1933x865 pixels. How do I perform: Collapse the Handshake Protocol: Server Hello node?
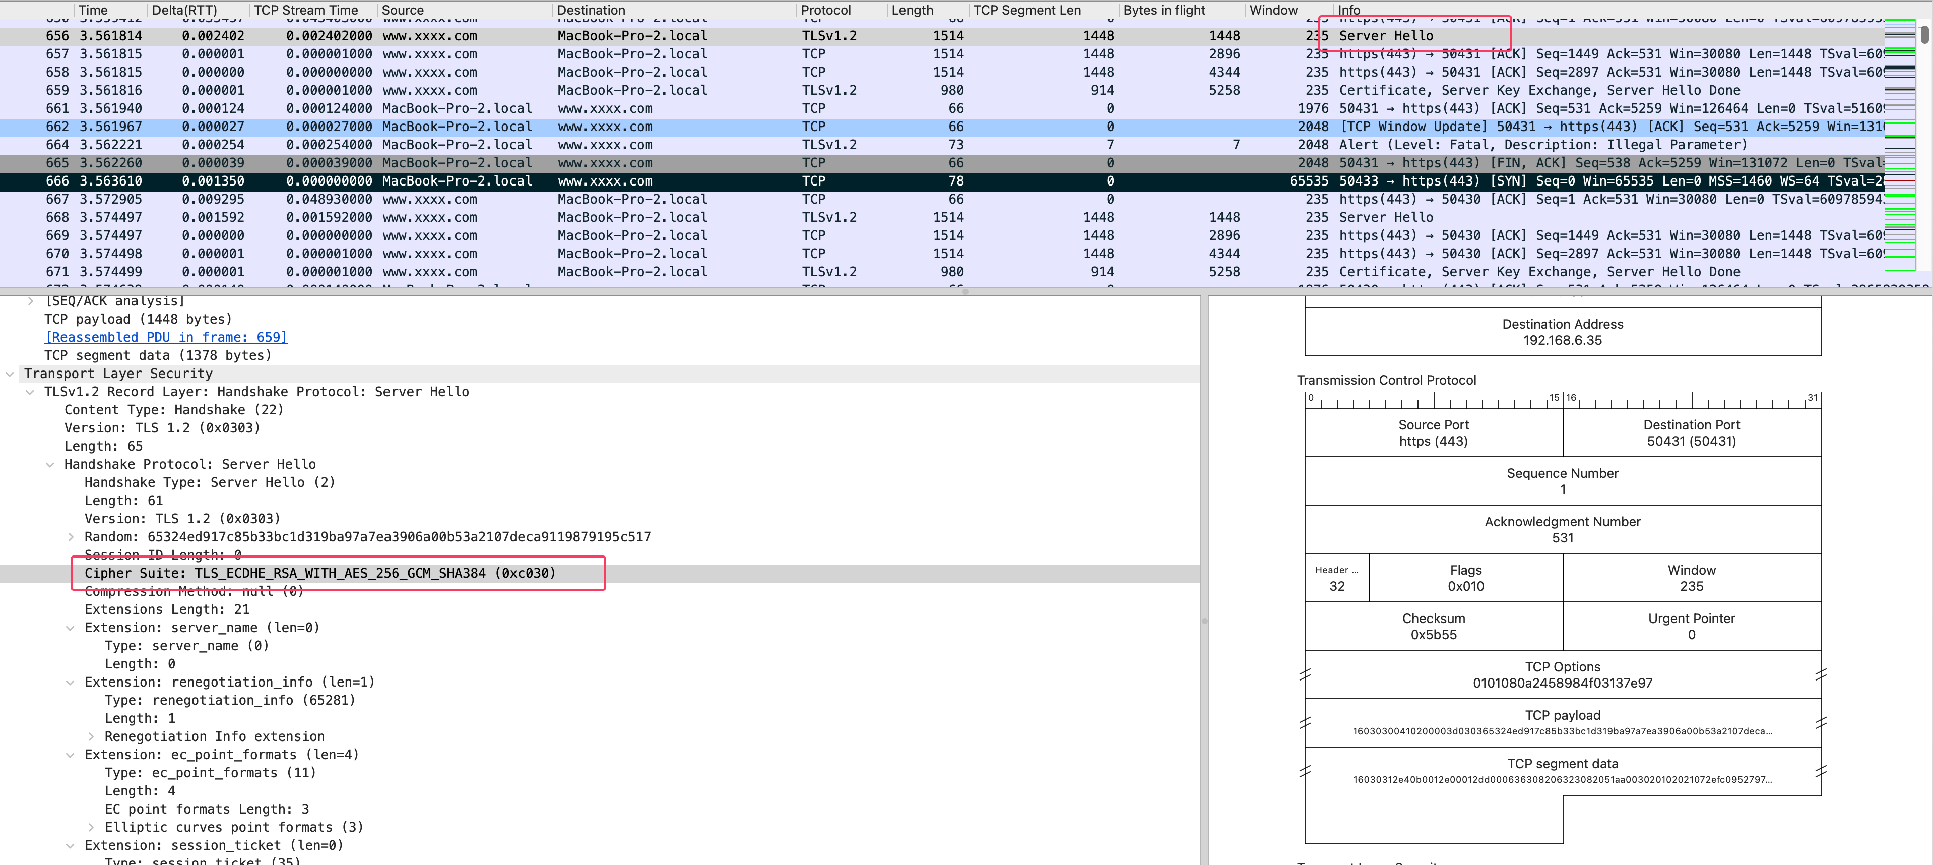click(x=50, y=465)
